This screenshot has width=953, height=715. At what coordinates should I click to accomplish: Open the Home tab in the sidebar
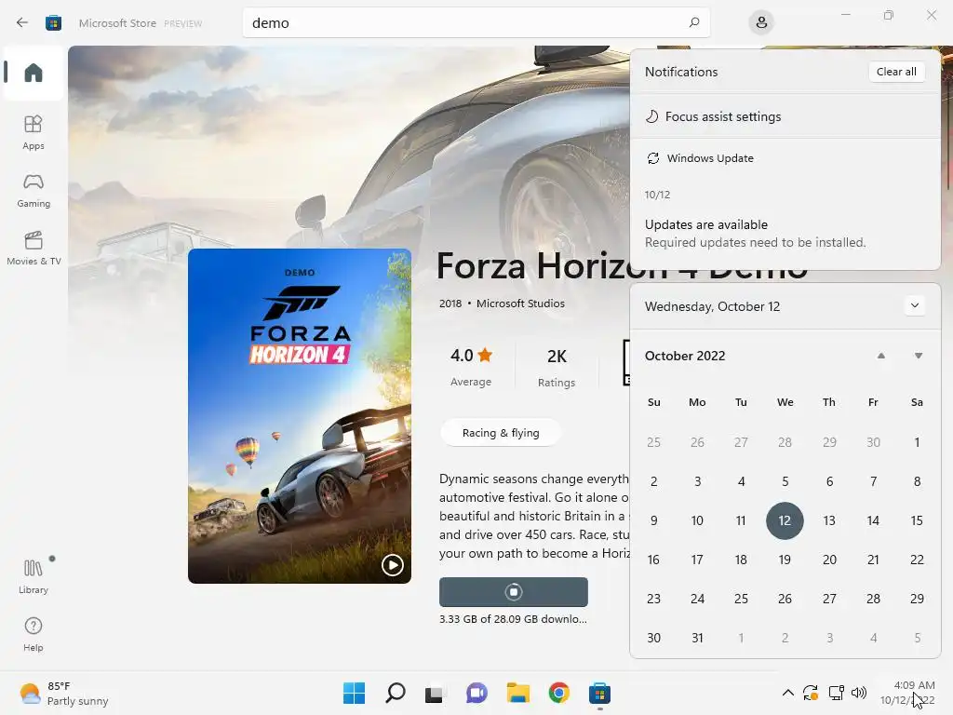(34, 73)
